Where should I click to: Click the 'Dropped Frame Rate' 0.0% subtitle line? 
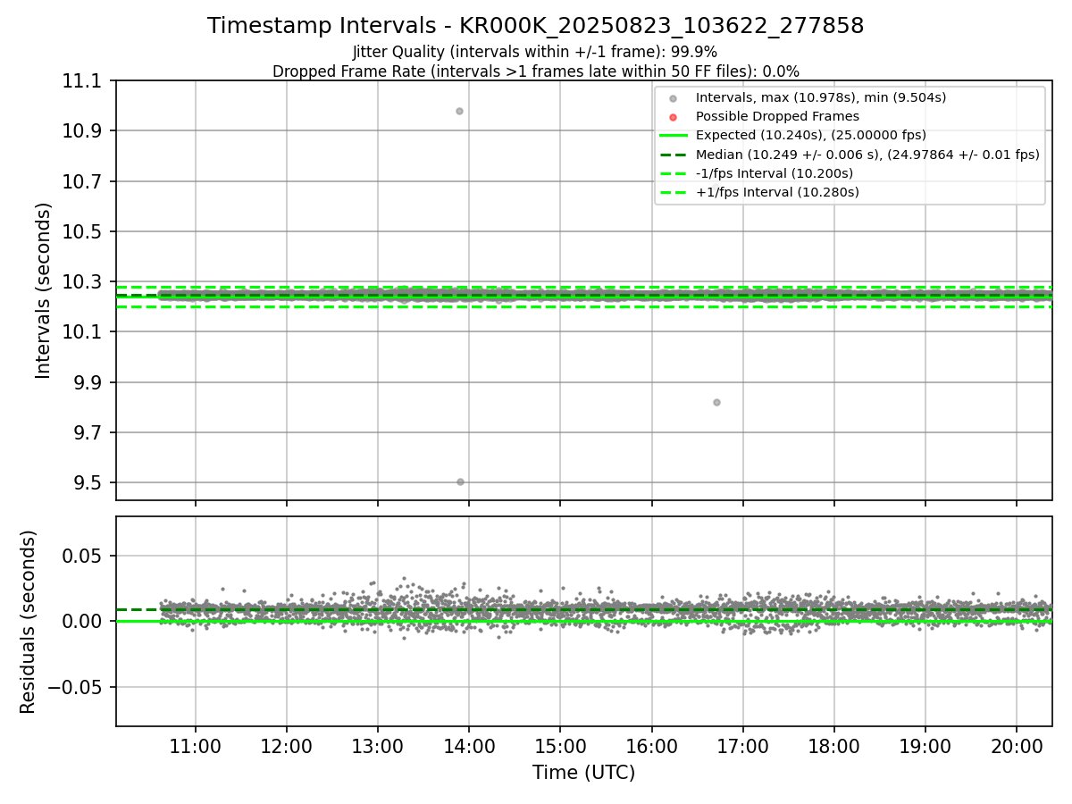[x=536, y=71]
